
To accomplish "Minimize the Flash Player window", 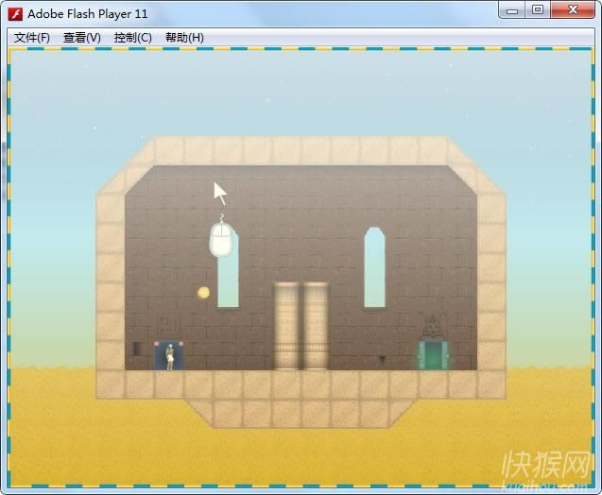I will pyautogui.click(x=511, y=10).
